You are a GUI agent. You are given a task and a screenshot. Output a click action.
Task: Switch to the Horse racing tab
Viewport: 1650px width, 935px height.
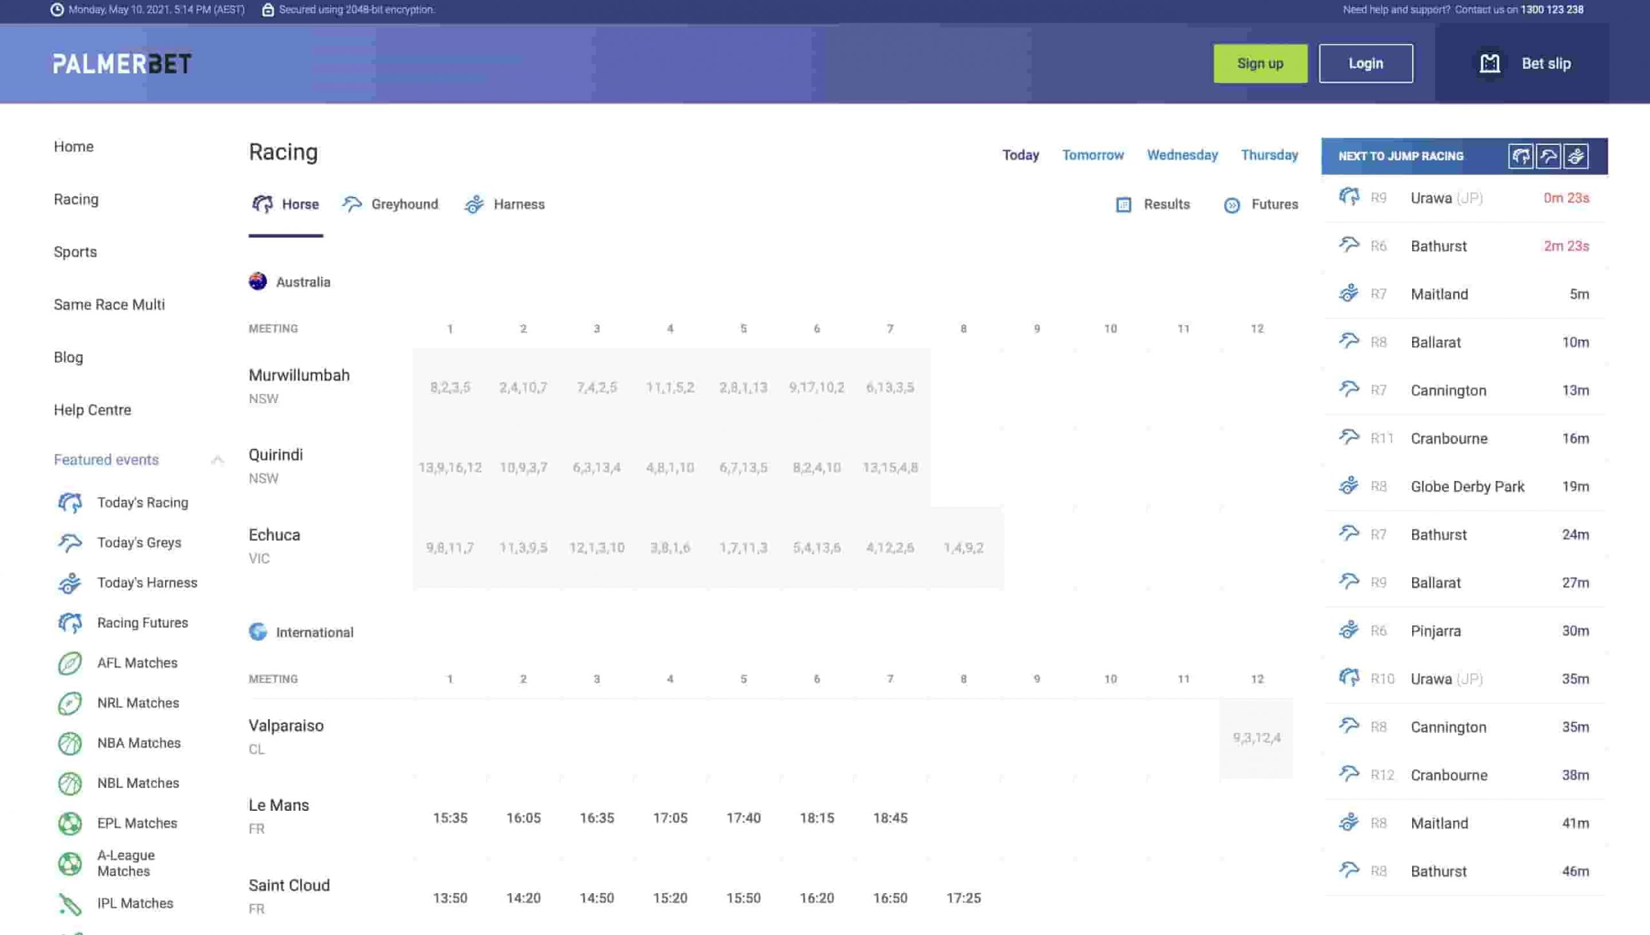(x=286, y=204)
